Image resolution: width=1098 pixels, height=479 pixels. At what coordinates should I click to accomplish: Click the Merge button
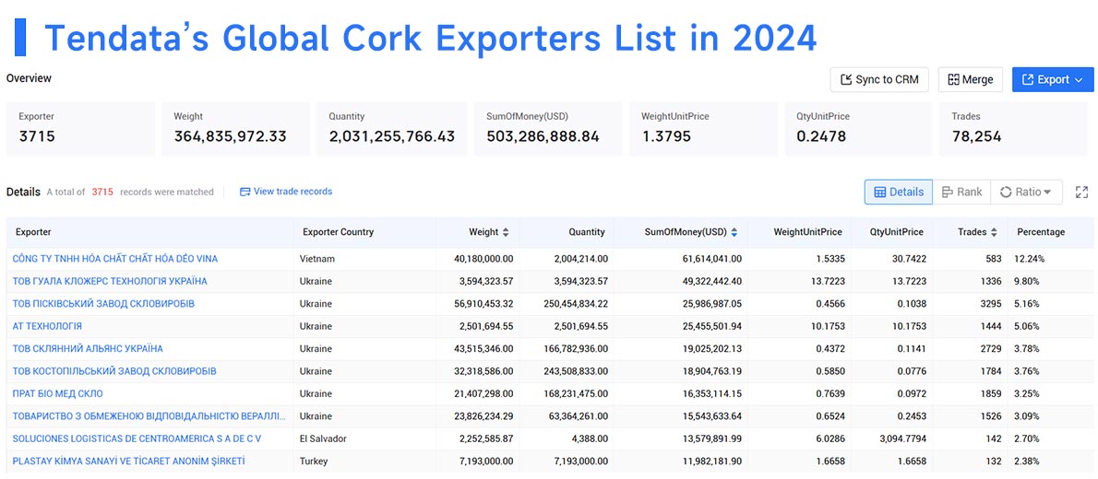pos(971,80)
